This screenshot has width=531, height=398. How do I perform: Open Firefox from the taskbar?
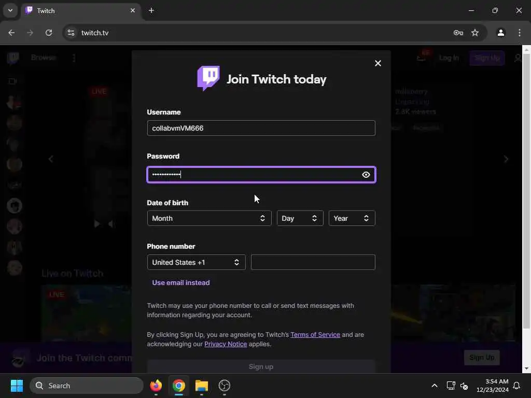(x=156, y=386)
